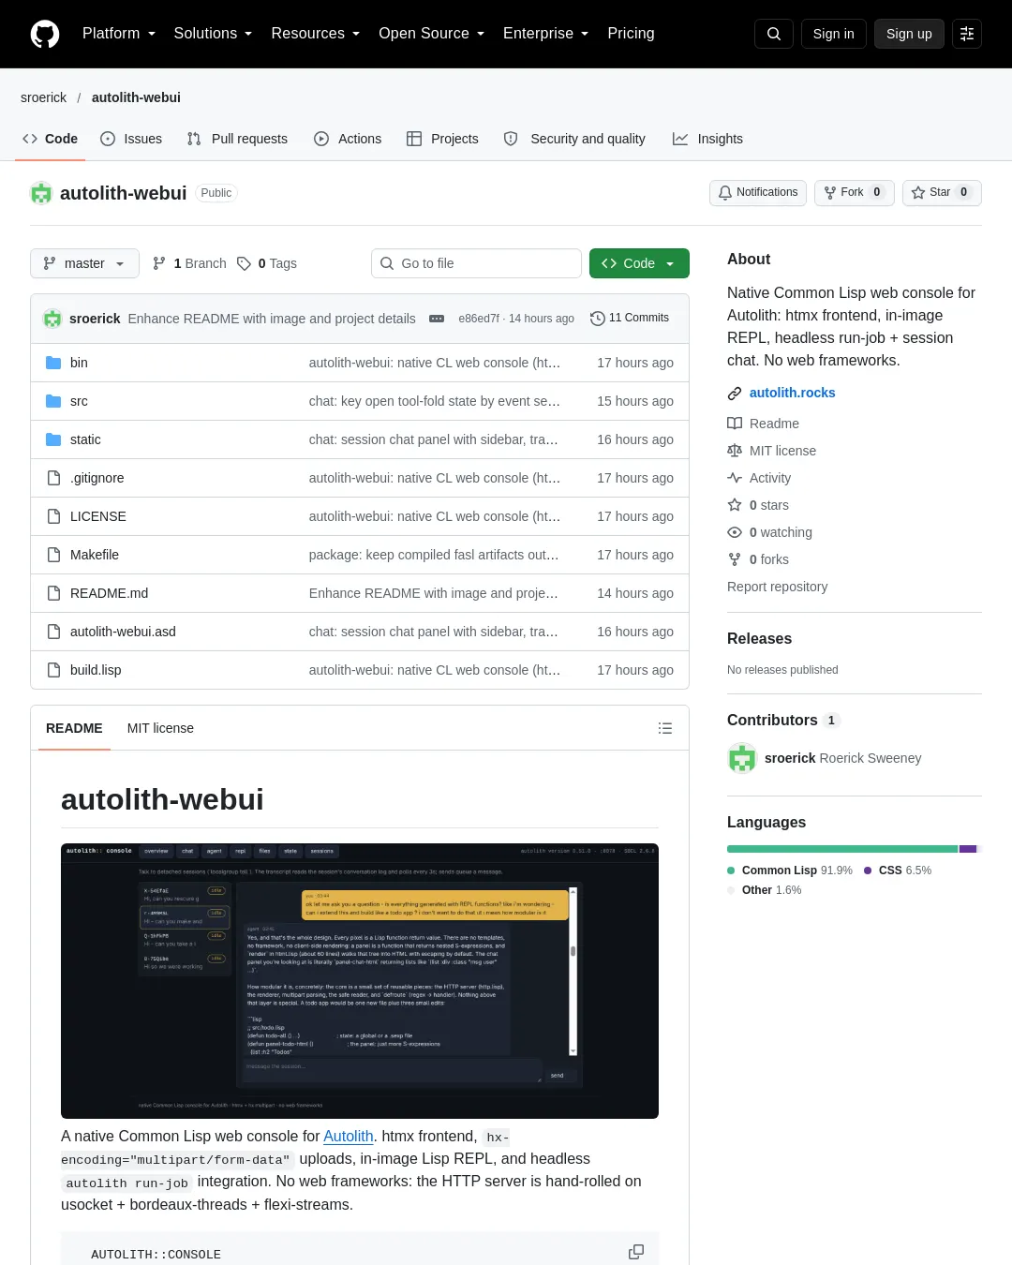Open the Makefile file

point(95,555)
